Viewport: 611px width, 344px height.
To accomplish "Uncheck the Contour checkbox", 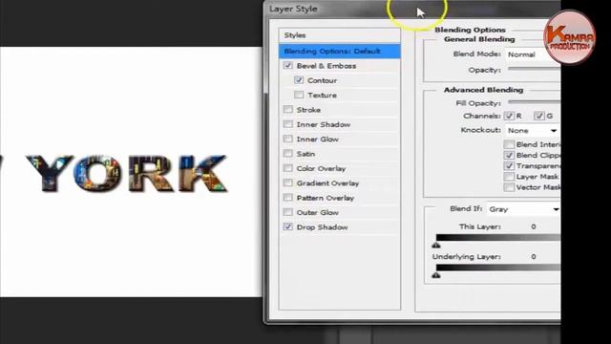I will point(299,80).
